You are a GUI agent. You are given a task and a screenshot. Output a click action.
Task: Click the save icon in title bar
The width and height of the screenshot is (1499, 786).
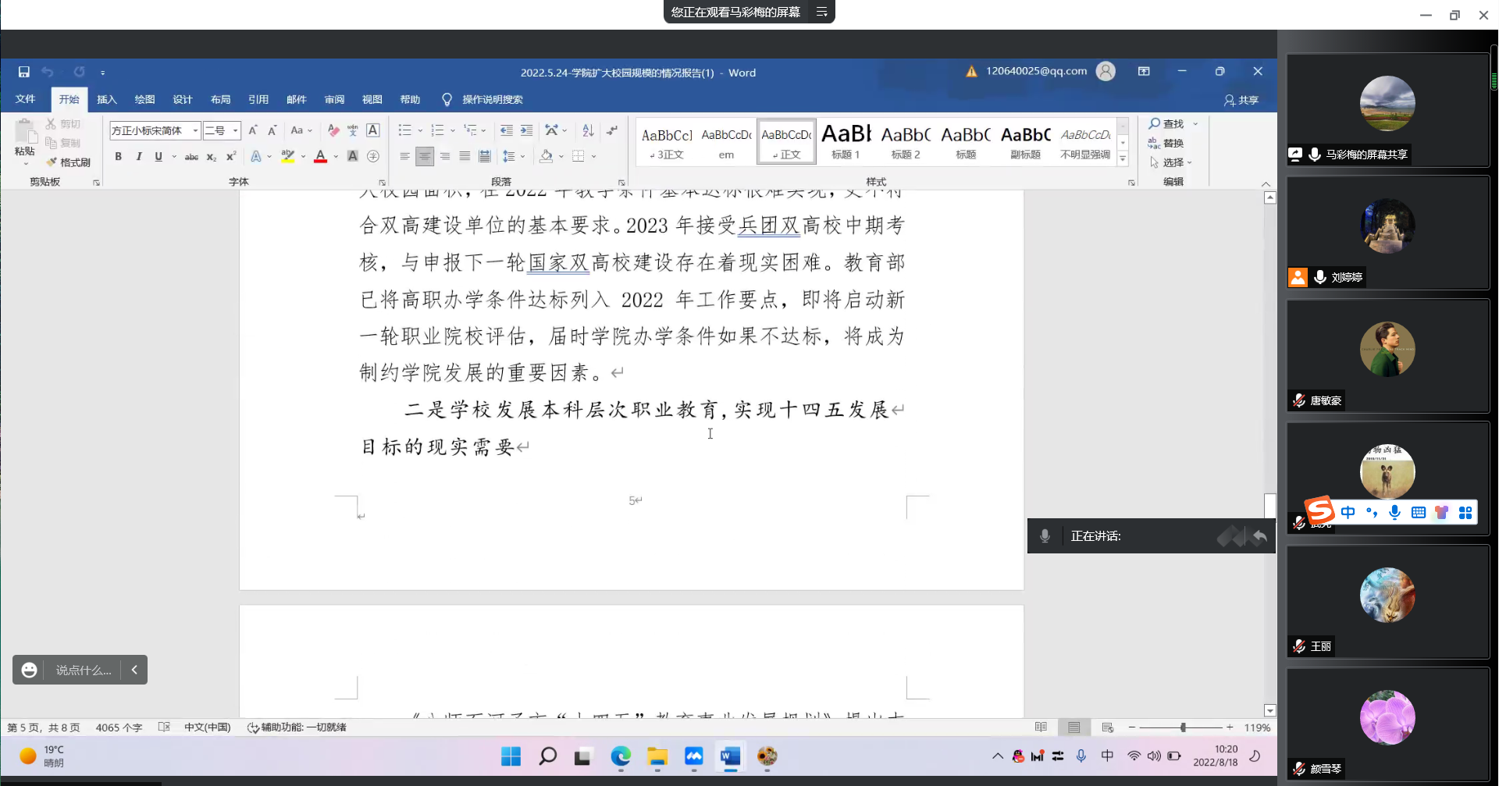(24, 72)
